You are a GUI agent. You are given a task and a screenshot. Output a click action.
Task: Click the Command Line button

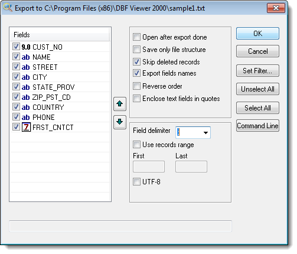257,126
